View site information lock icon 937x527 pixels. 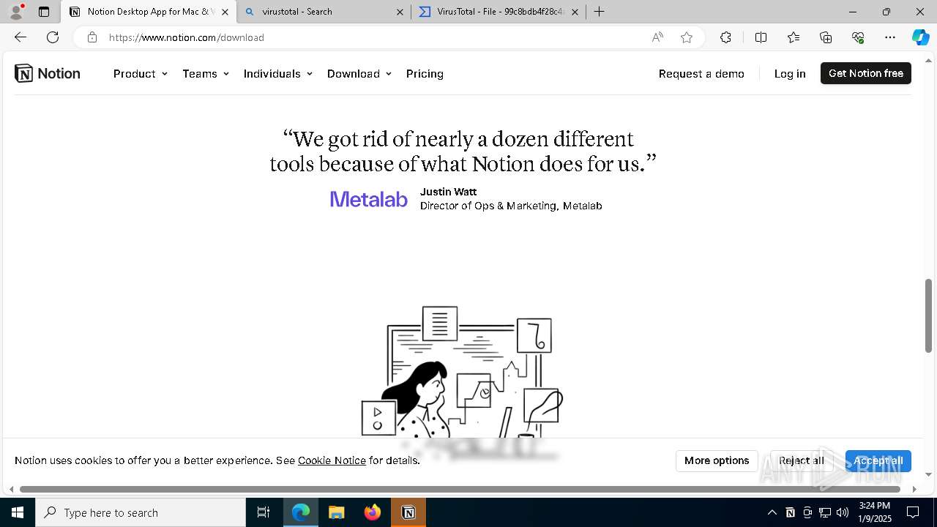click(92, 37)
